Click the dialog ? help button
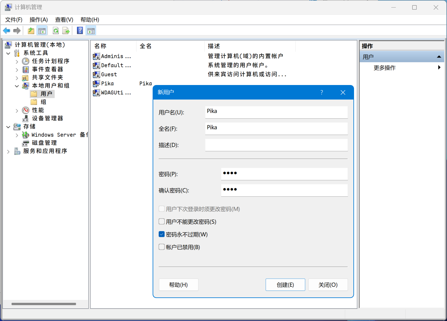Viewport: 447px width, 321px height. [x=322, y=92]
